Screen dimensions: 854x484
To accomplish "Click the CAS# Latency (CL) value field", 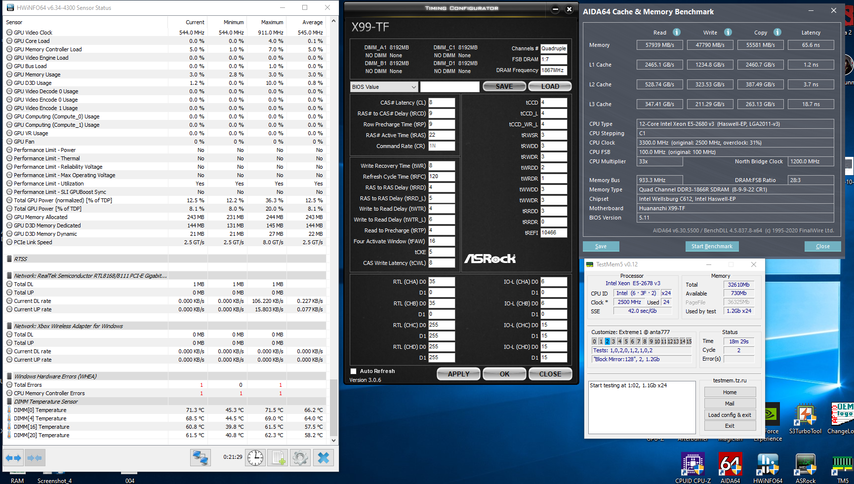I will [441, 103].
